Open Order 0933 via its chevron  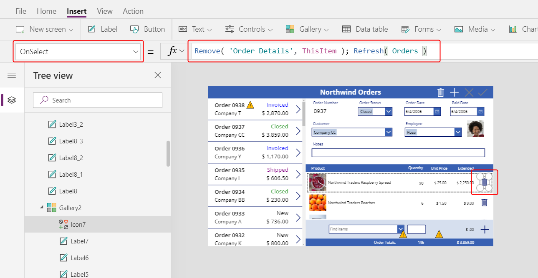[x=298, y=218]
